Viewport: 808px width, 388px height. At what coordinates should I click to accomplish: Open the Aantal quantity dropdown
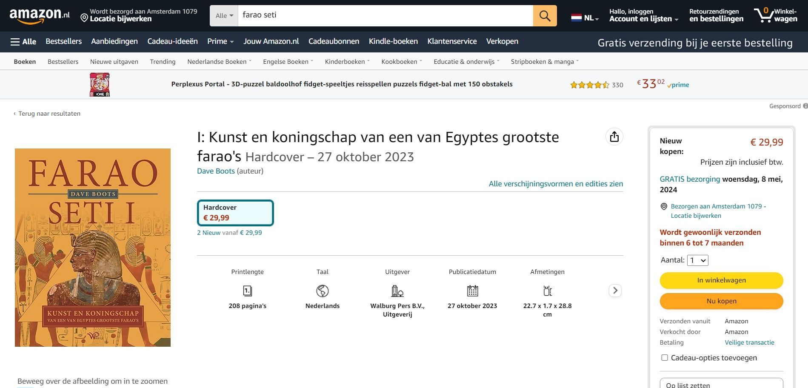698,260
